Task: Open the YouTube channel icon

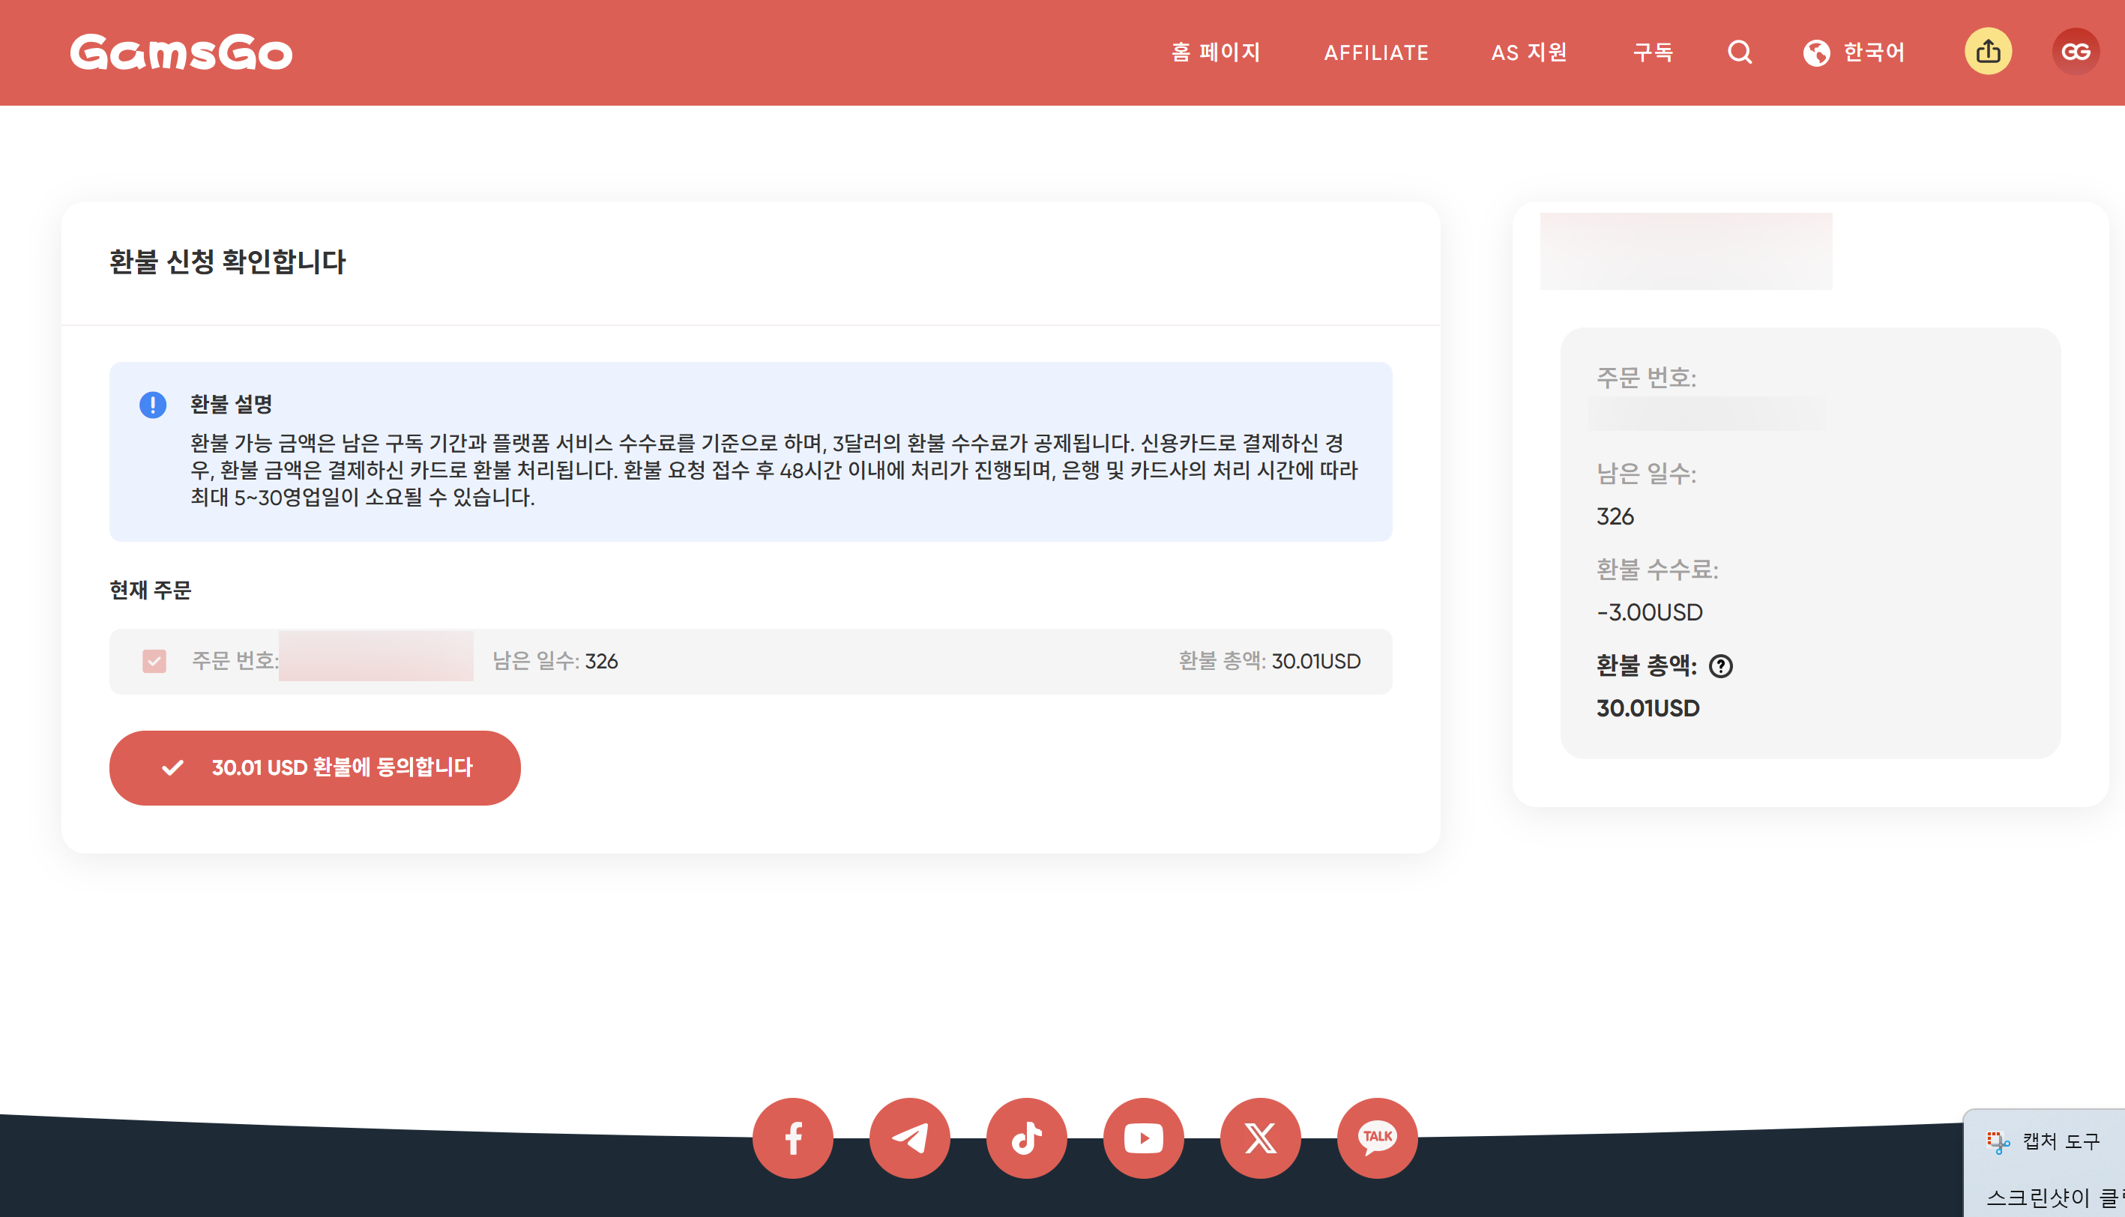Action: point(1143,1137)
